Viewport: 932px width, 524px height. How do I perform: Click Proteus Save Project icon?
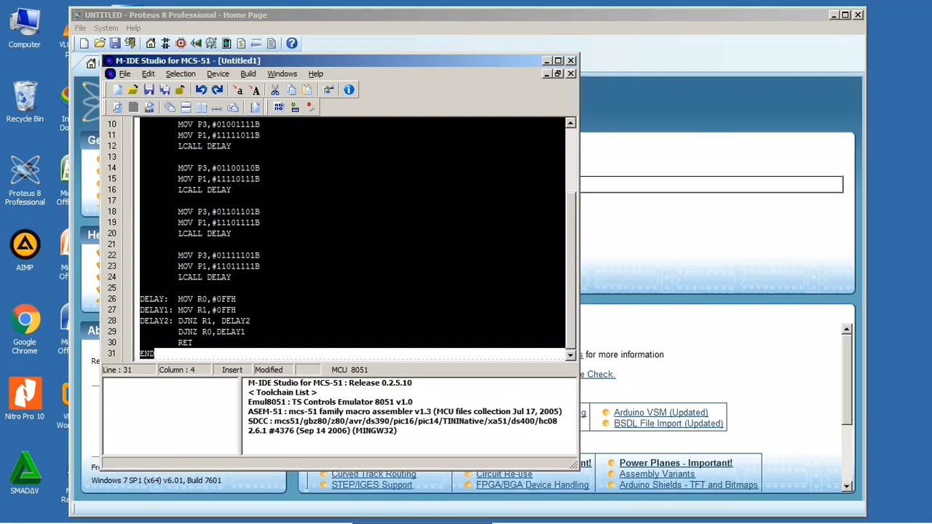tap(115, 44)
